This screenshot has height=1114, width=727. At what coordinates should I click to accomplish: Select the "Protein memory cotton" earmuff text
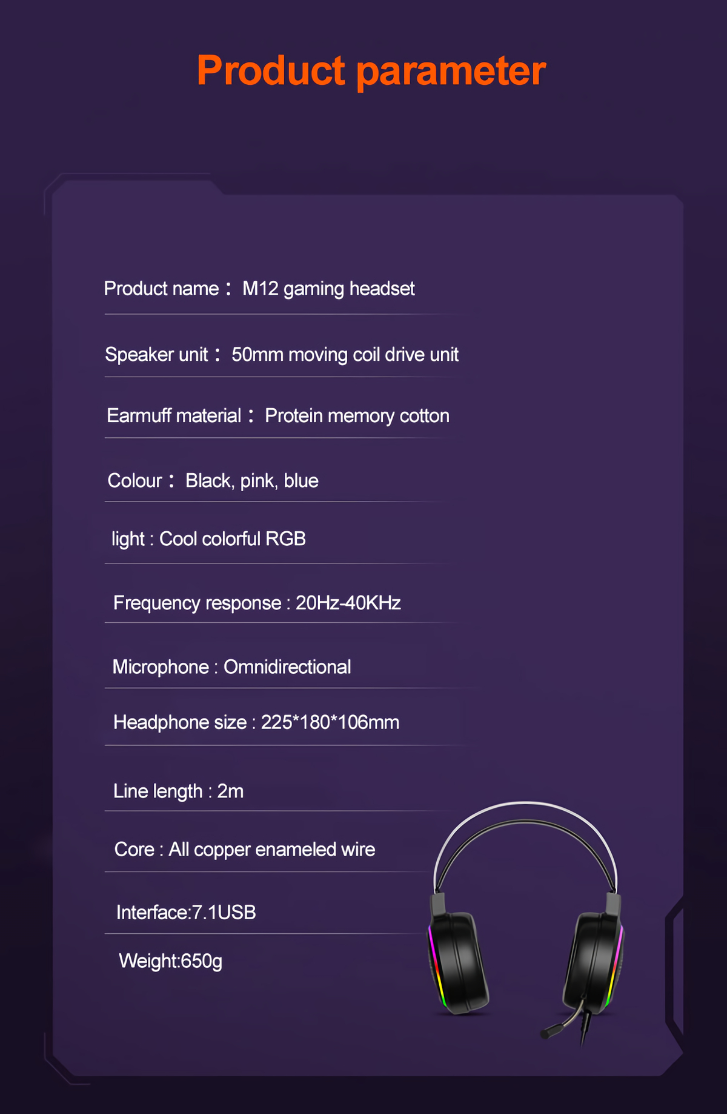[x=357, y=416]
